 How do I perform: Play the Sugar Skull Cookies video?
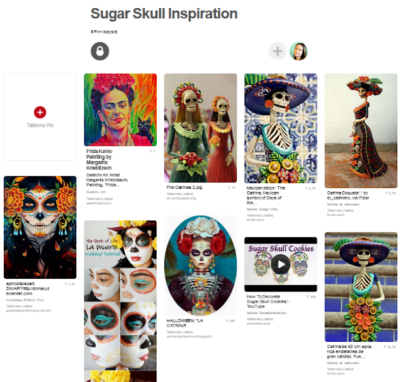point(281,264)
